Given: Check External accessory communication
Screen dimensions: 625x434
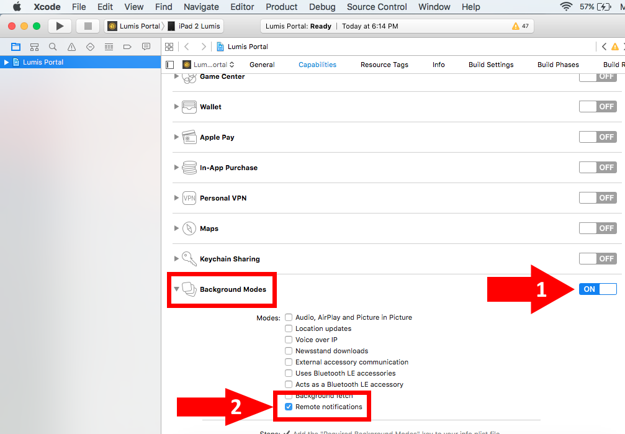Looking at the screenshot, I should tap(289, 362).
